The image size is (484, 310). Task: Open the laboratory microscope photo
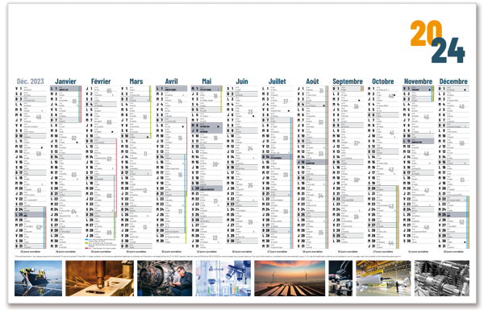coord(223,279)
